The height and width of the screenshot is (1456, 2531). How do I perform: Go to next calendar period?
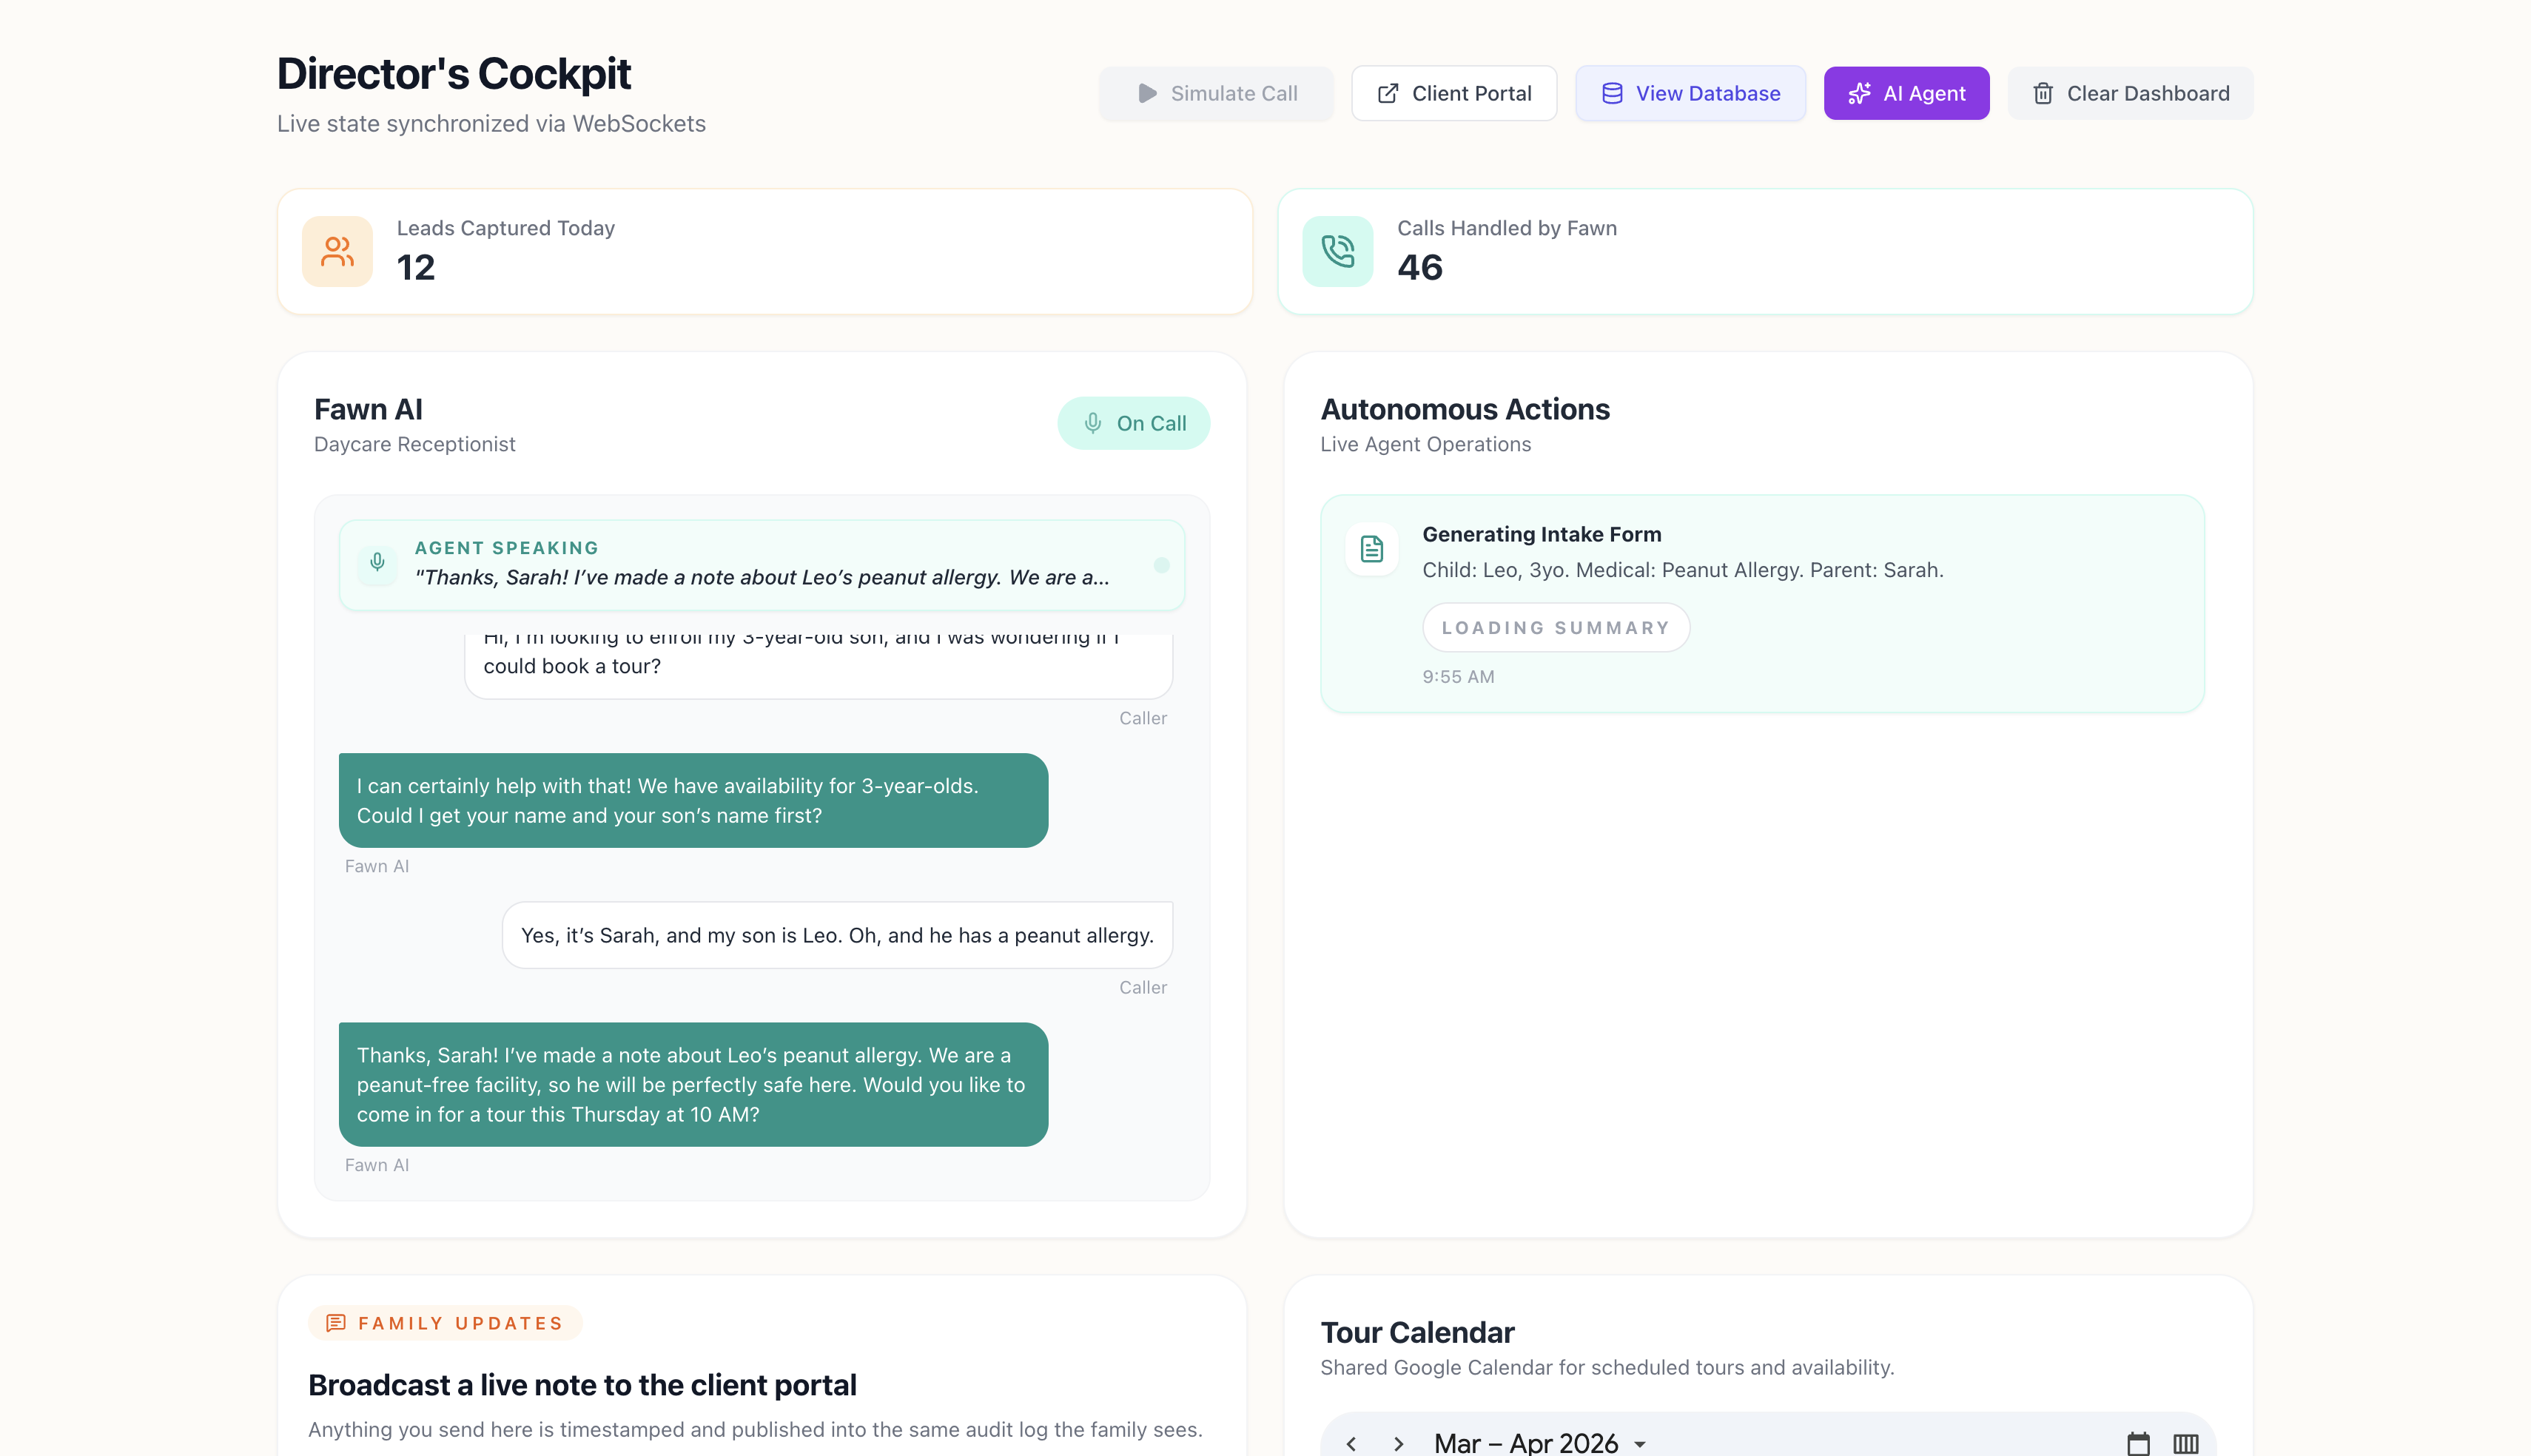(x=1399, y=1443)
